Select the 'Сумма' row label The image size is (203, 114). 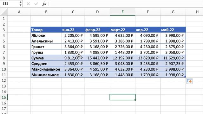(x=46, y=58)
